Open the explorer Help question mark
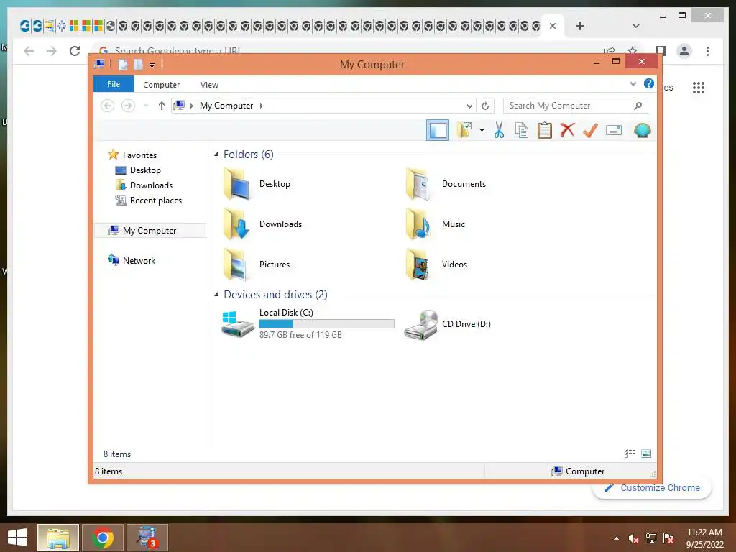This screenshot has height=552, width=736. coord(649,83)
